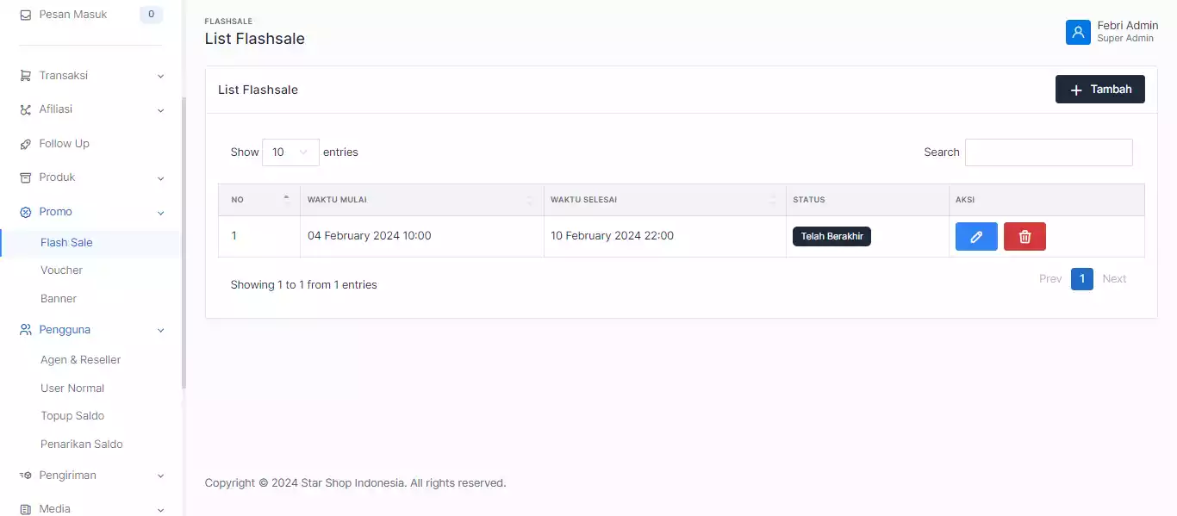Click the Transaksi cart icon
1177x516 pixels.
pos(25,76)
